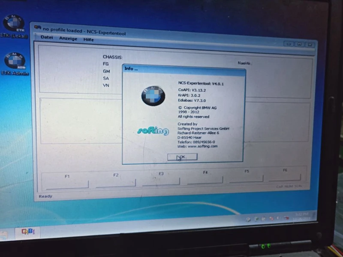Minimize the NCS-Expertentool window
Viewport: 343px width, 257px height.
tap(289, 44)
